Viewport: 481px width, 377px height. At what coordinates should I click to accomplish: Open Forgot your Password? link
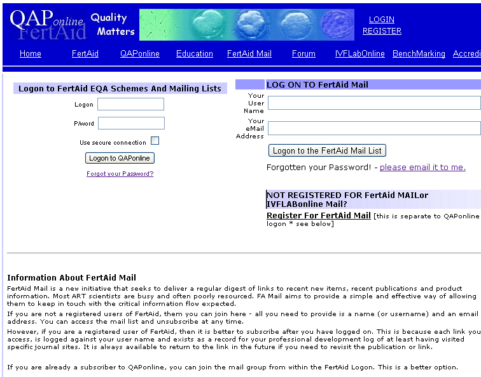[120, 174]
